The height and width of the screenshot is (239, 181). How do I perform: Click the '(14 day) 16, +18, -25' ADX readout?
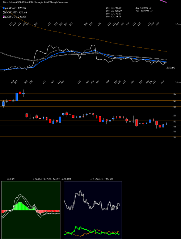(x=101, y=179)
